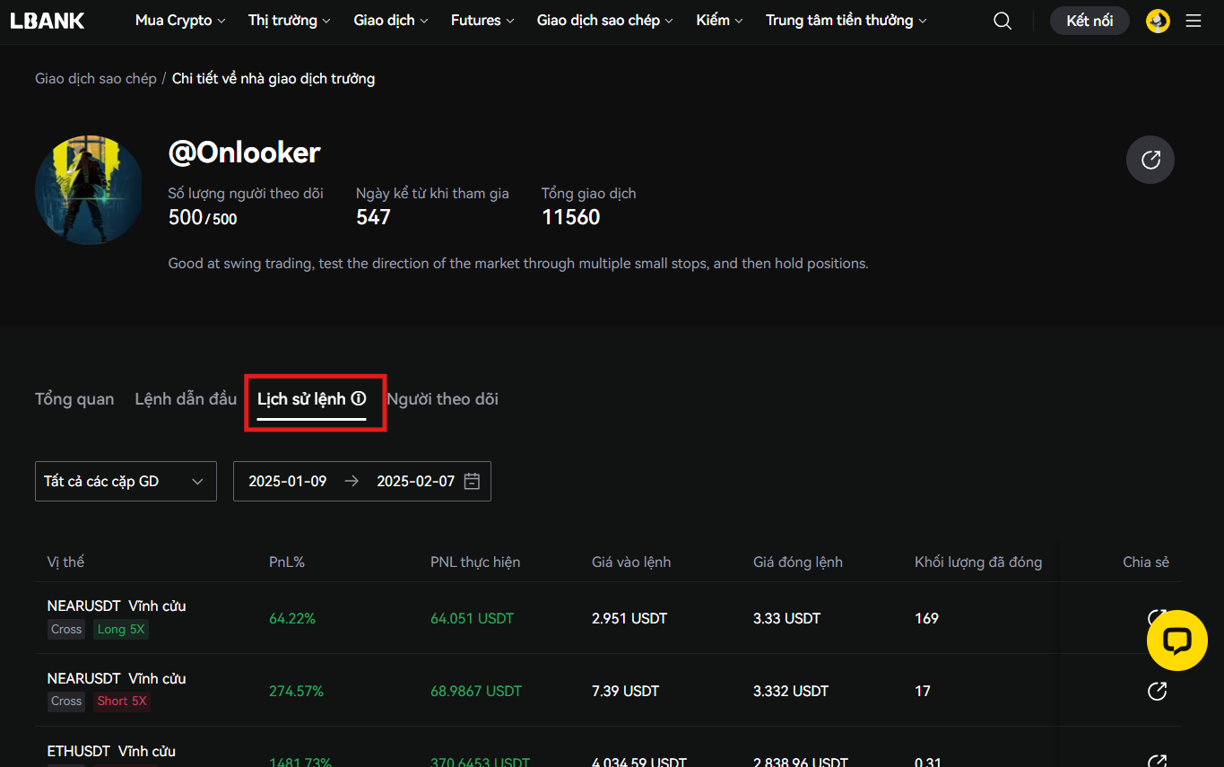Click the search magnifier icon
The height and width of the screenshot is (767, 1224).
(x=1003, y=21)
